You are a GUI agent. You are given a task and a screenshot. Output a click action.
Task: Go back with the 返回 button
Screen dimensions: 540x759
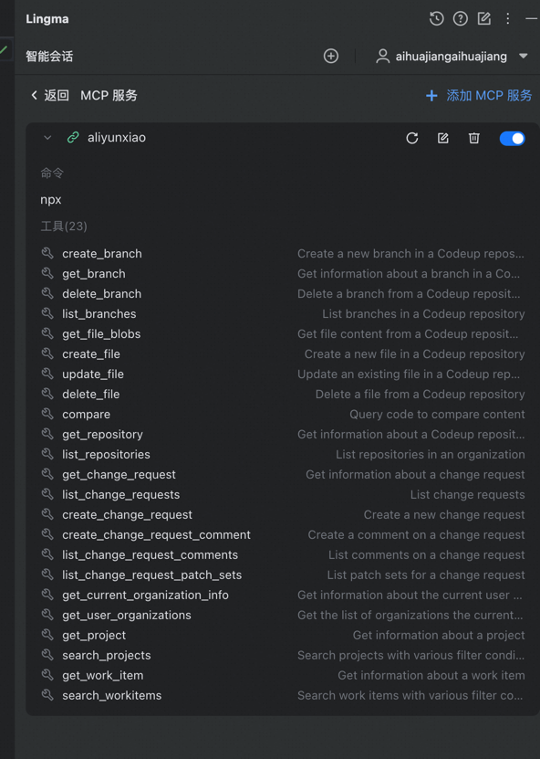point(50,95)
